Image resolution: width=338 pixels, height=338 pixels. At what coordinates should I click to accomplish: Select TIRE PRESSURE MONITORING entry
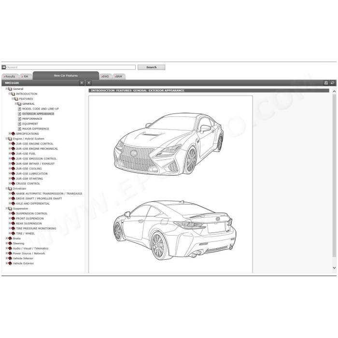pyautogui.click(x=36, y=228)
